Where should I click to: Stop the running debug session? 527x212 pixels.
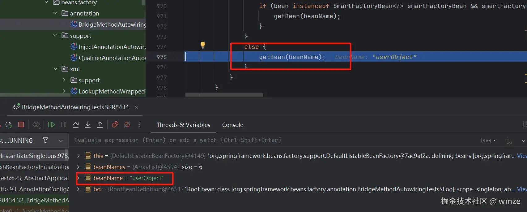point(21,124)
